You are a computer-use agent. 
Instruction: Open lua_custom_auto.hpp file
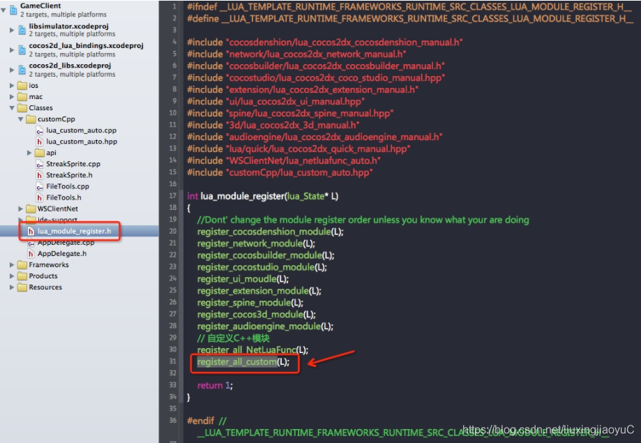(x=82, y=142)
